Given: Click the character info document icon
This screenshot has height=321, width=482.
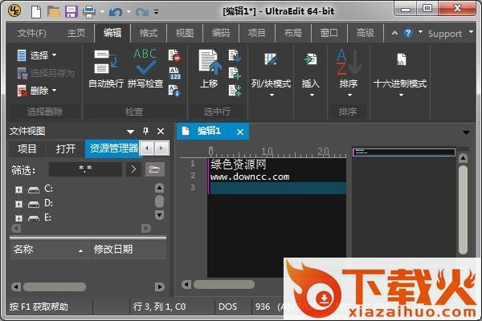Looking at the screenshot, I should click(x=174, y=91).
